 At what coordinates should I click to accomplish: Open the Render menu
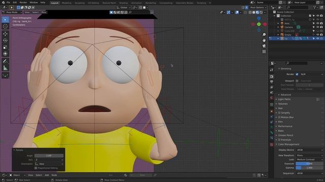[x=23, y=3]
